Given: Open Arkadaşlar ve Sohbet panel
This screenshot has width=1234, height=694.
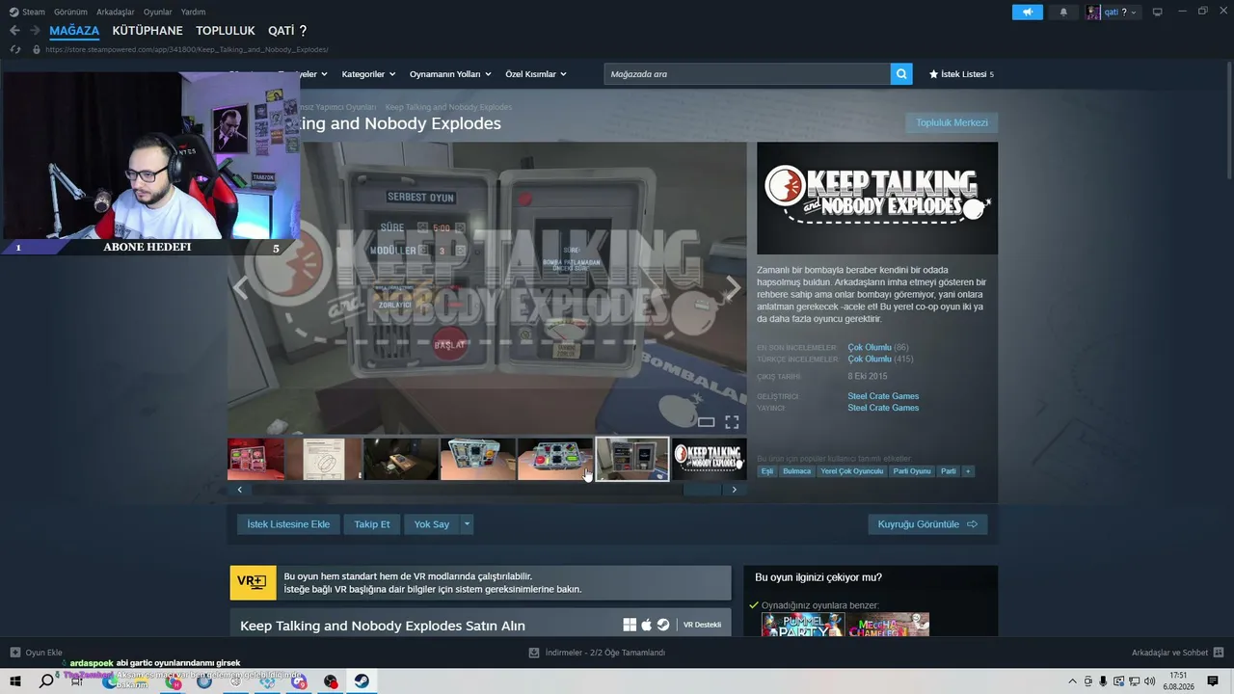Looking at the screenshot, I should (x=1177, y=653).
